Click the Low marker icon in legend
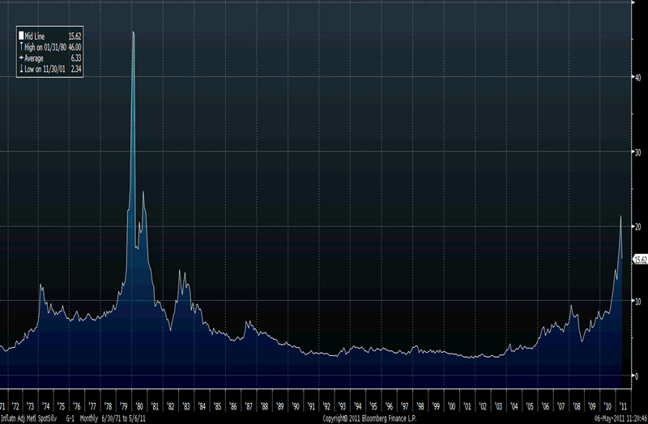This screenshot has width=648, height=424. (x=22, y=70)
